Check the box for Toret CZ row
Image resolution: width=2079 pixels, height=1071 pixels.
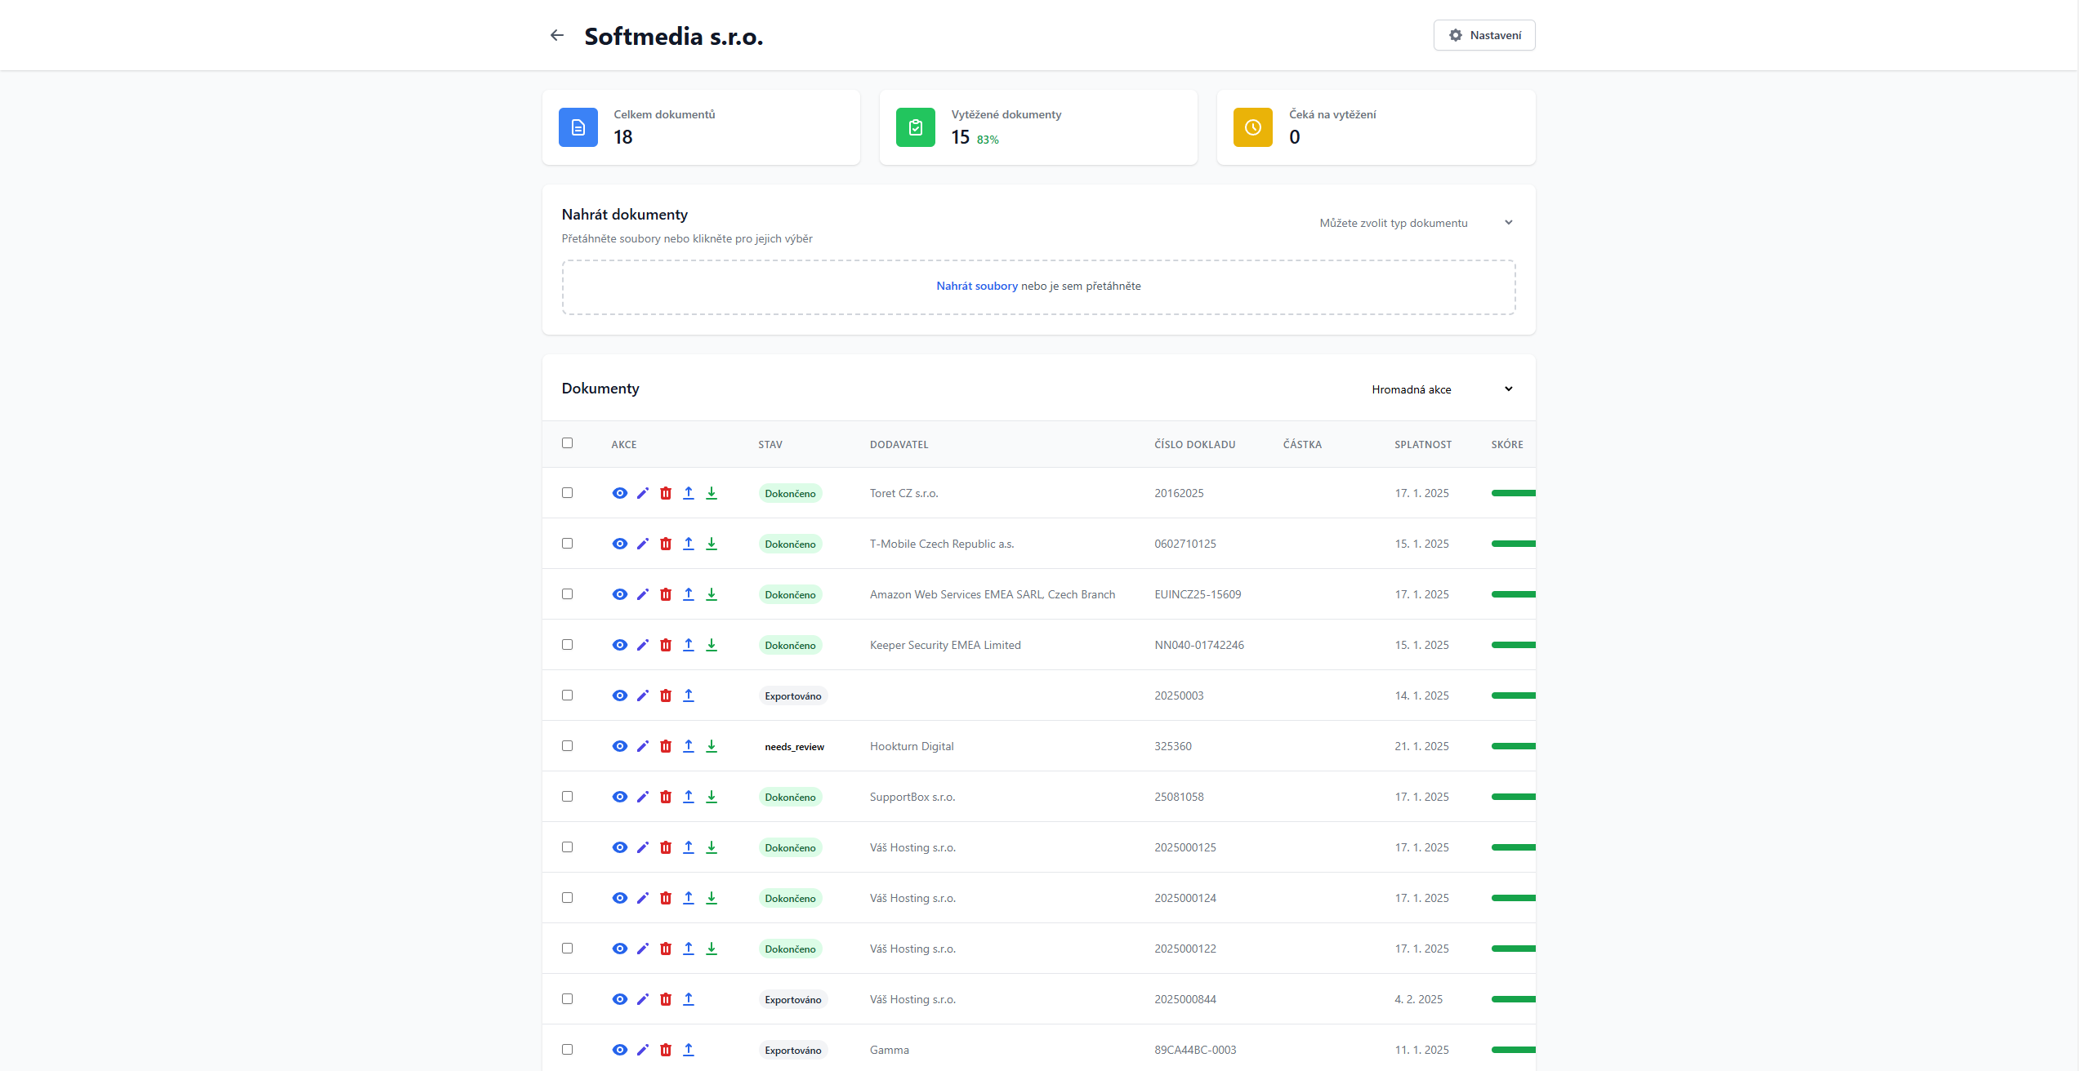tap(568, 493)
